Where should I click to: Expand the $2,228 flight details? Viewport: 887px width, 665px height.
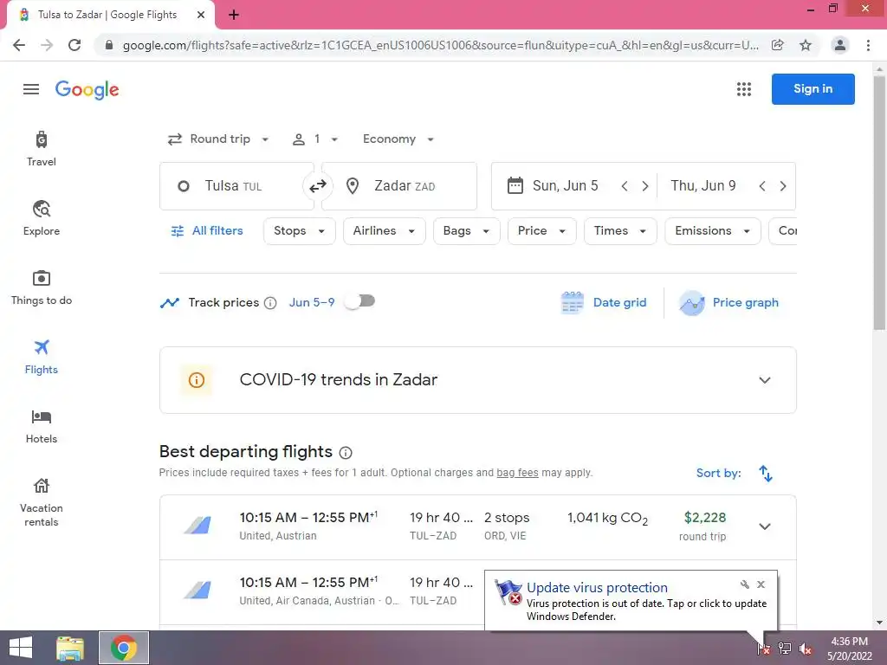tap(764, 526)
